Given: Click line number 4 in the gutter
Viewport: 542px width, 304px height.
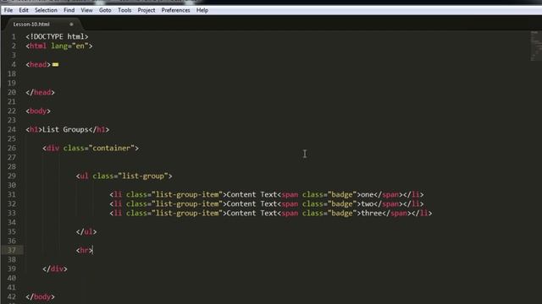Looking at the screenshot, I should point(14,64).
